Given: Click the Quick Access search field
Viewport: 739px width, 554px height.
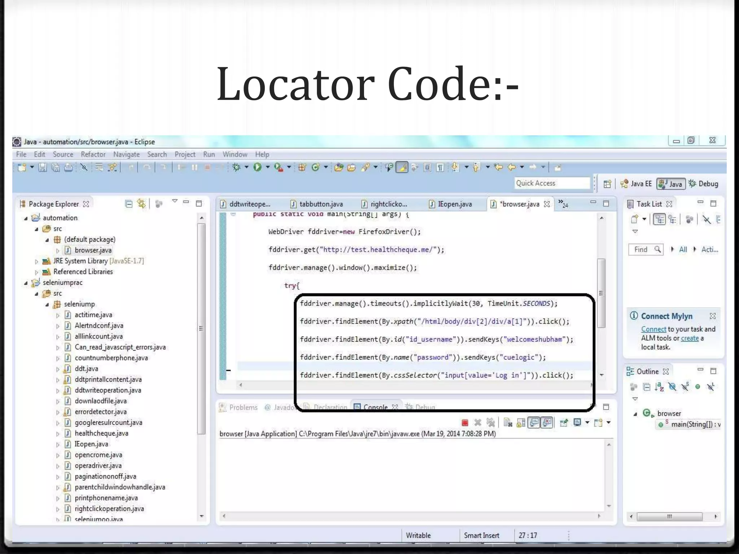Looking at the screenshot, I should [x=551, y=183].
